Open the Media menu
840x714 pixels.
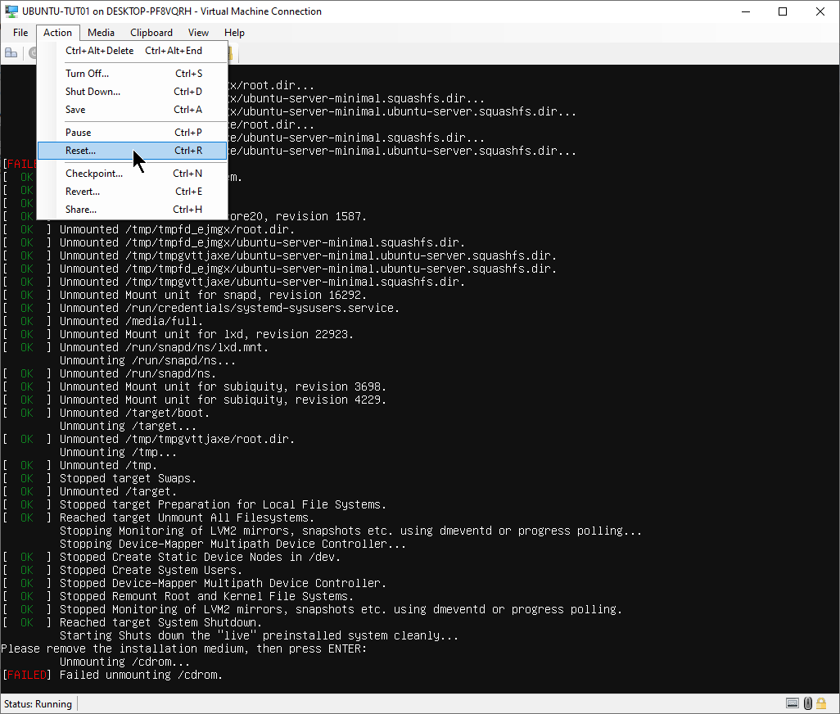pyautogui.click(x=101, y=33)
